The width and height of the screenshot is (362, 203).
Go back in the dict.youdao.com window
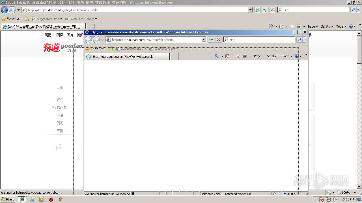[x=4, y=10]
